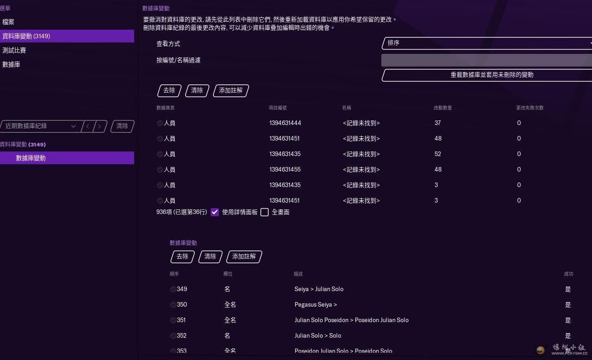This screenshot has height=360, width=592.
Task: Click the 改動數量 column header
Action: [442, 108]
